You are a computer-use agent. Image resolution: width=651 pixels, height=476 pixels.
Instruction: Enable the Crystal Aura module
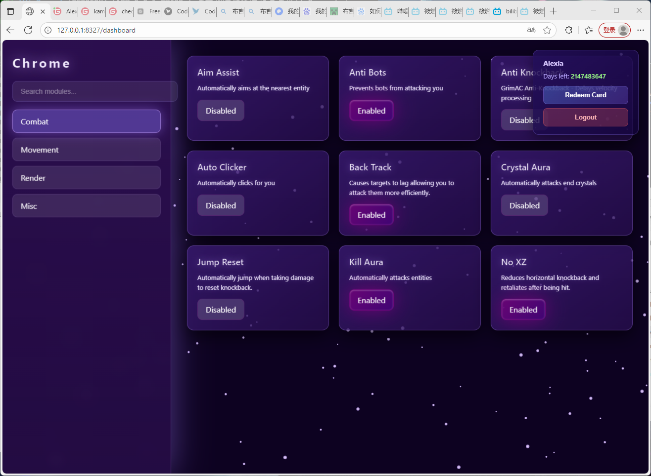click(524, 205)
